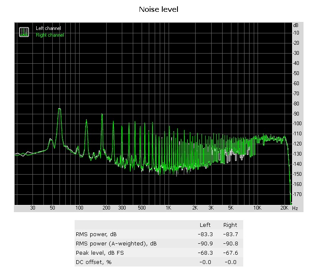Click the spectrum graph icon in the legend
The height and width of the screenshot is (280, 317).
coord(24,32)
